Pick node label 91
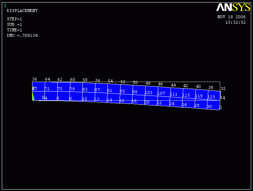Screen dimensions: 253x191 click(110, 90)
